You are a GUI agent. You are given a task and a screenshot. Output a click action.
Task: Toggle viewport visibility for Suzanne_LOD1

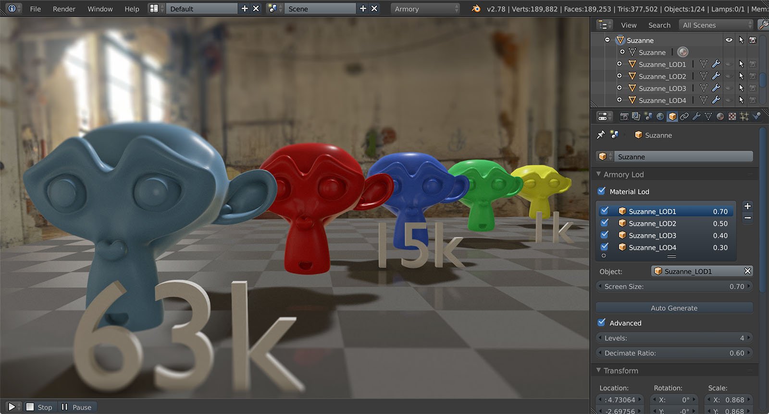click(x=729, y=64)
